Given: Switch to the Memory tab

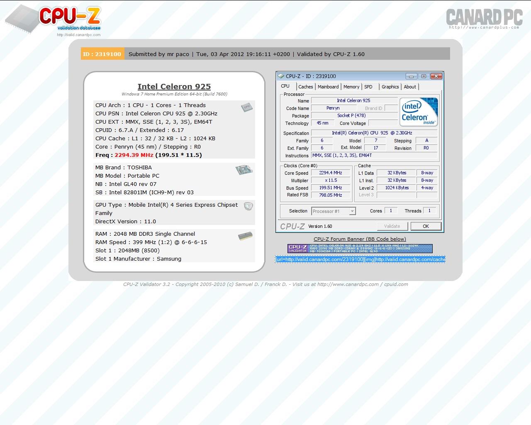Looking at the screenshot, I should point(351,87).
